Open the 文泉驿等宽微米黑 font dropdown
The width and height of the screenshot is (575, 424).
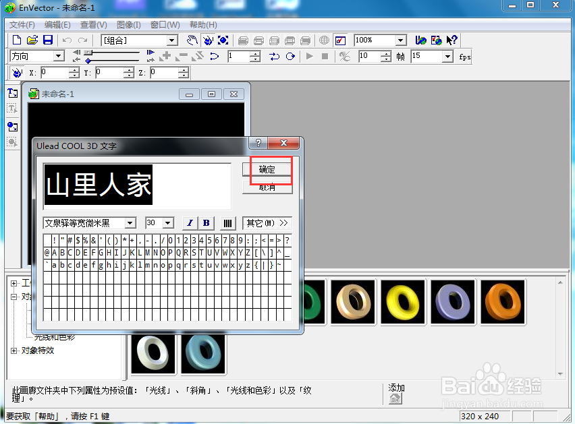click(130, 223)
